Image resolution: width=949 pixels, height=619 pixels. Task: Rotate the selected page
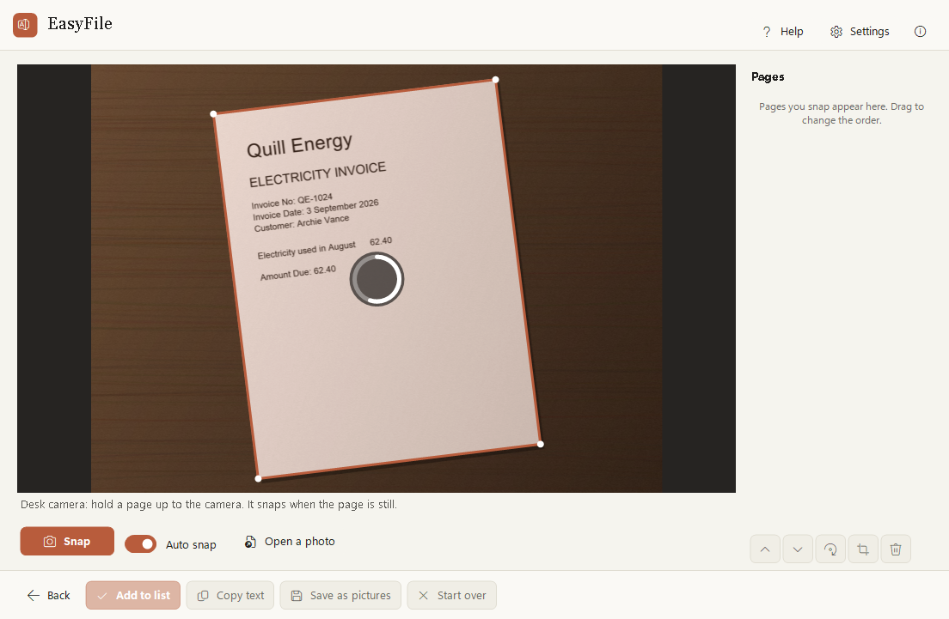coord(830,549)
